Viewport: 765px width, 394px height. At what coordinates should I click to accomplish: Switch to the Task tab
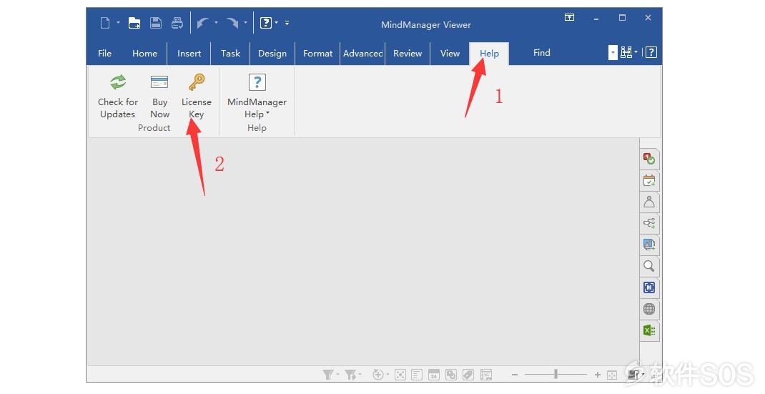pyautogui.click(x=230, y=53)
